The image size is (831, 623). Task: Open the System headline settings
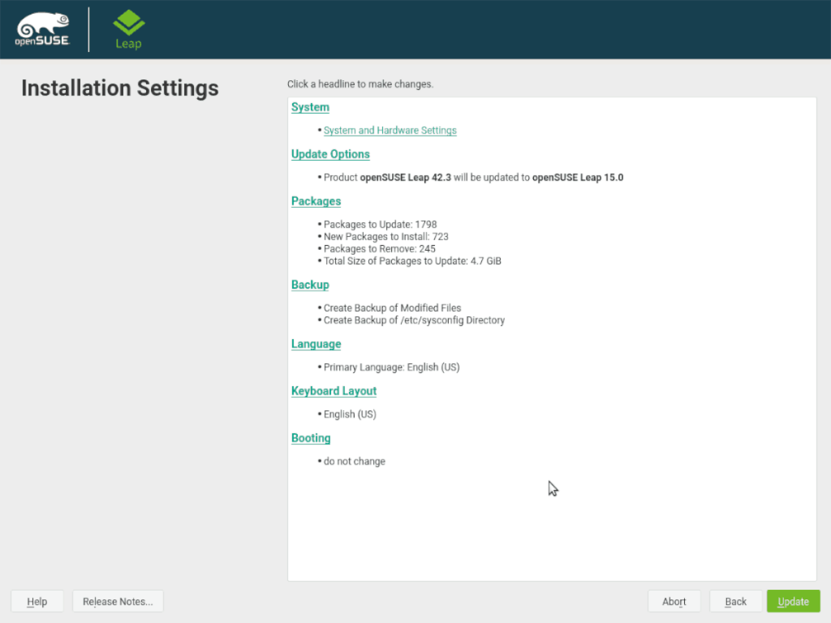pyautogui.click(x=310, y=106)
